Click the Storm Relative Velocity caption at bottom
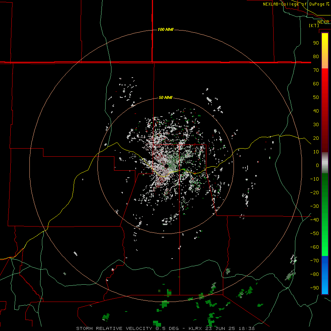This screenshot has width=331, height=331. [x=165, y=328]
